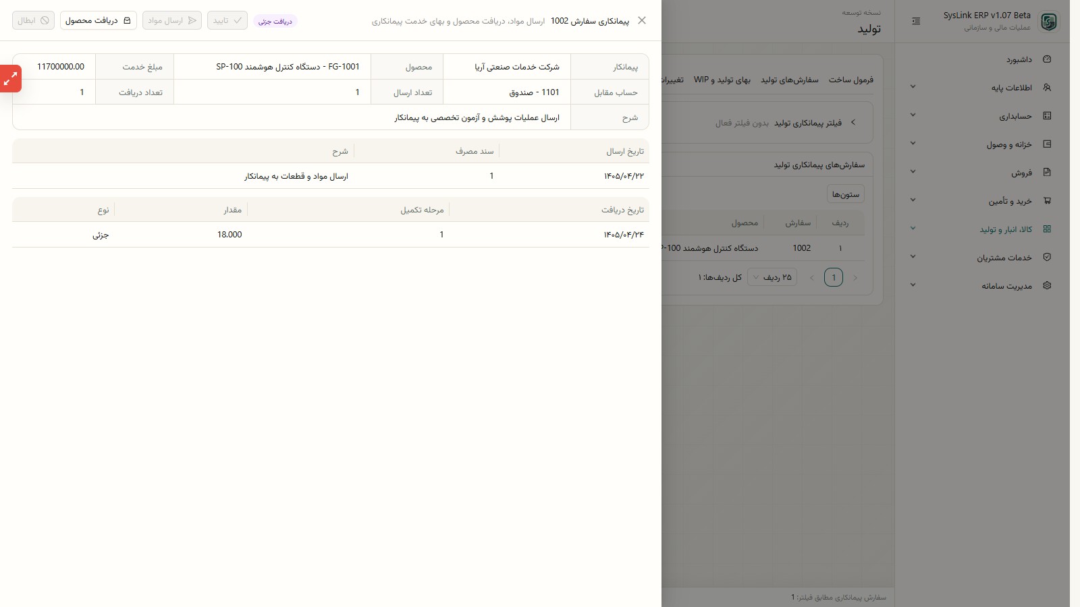Open the داشبورد menu item
This screenshot has height=607, width=1080.
(982, 59)
